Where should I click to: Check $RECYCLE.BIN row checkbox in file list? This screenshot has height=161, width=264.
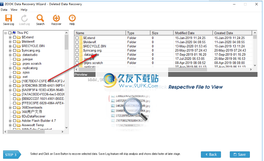coord(77,46)
